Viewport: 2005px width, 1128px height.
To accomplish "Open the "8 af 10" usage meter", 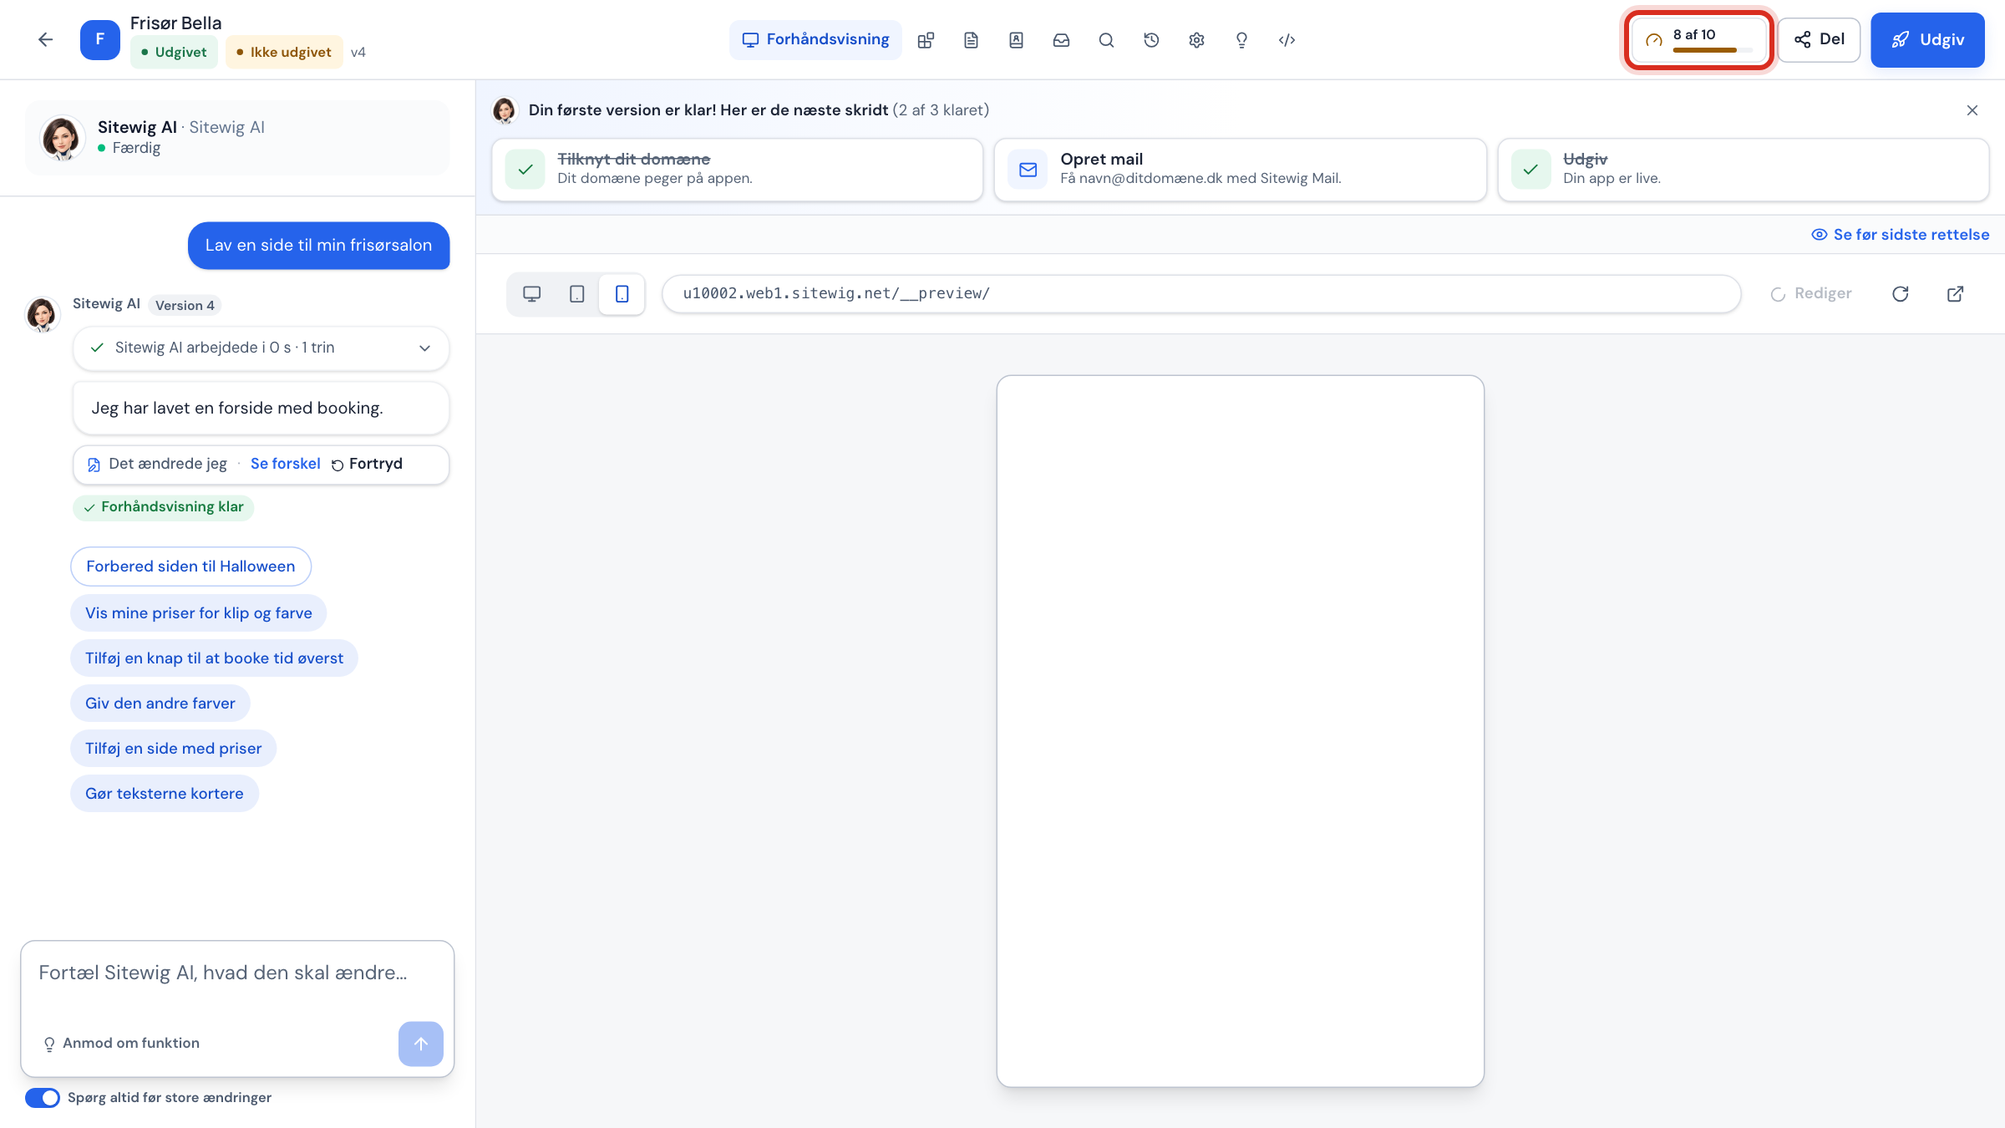I will pyautogui.click(x=1698, y=39).
